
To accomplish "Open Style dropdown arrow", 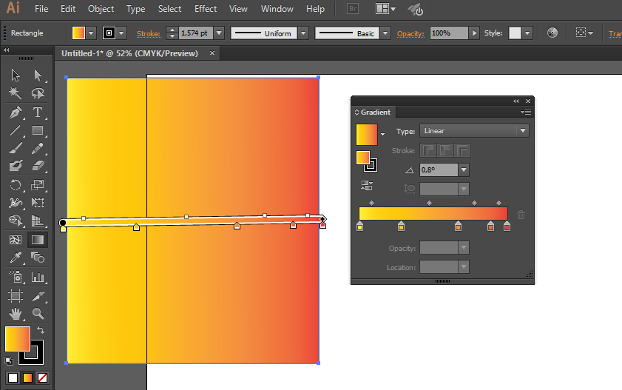I will coord(527,33).
